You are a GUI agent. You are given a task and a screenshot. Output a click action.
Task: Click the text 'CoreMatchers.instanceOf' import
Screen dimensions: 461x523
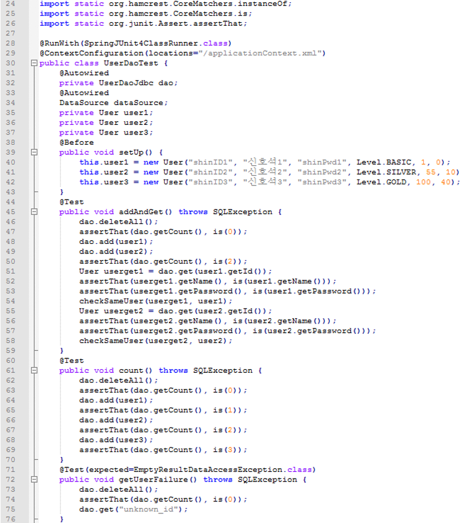coord(231,4)
